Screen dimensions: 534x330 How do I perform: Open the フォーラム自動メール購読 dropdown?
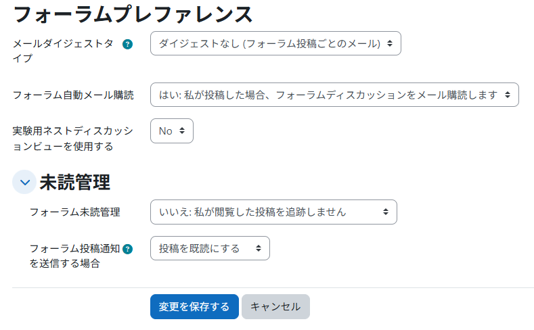[x=334, y=95]
